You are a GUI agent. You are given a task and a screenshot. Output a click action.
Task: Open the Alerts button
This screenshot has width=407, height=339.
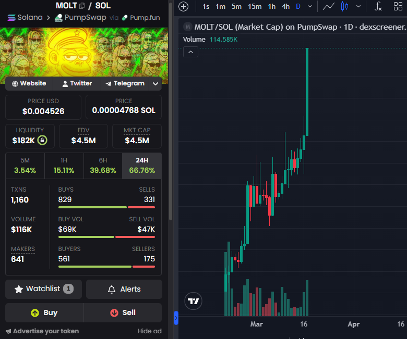tap(124, 289)
